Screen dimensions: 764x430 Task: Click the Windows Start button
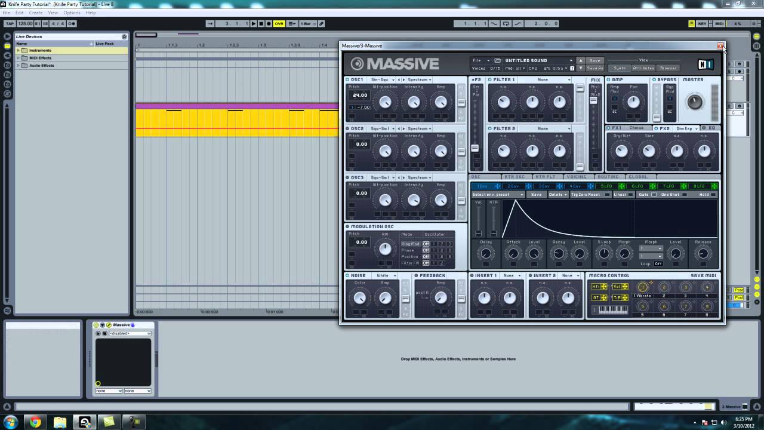pyautogui.click(x=10, y=422)
